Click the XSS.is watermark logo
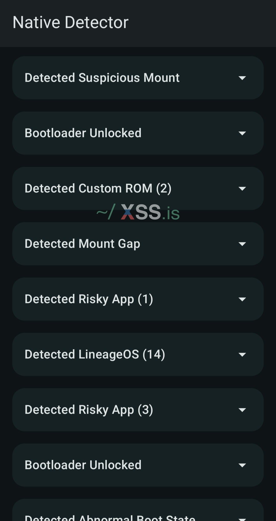Image resolution: width=276 pixels, height=521 pixels. click(x=138, y=212)
